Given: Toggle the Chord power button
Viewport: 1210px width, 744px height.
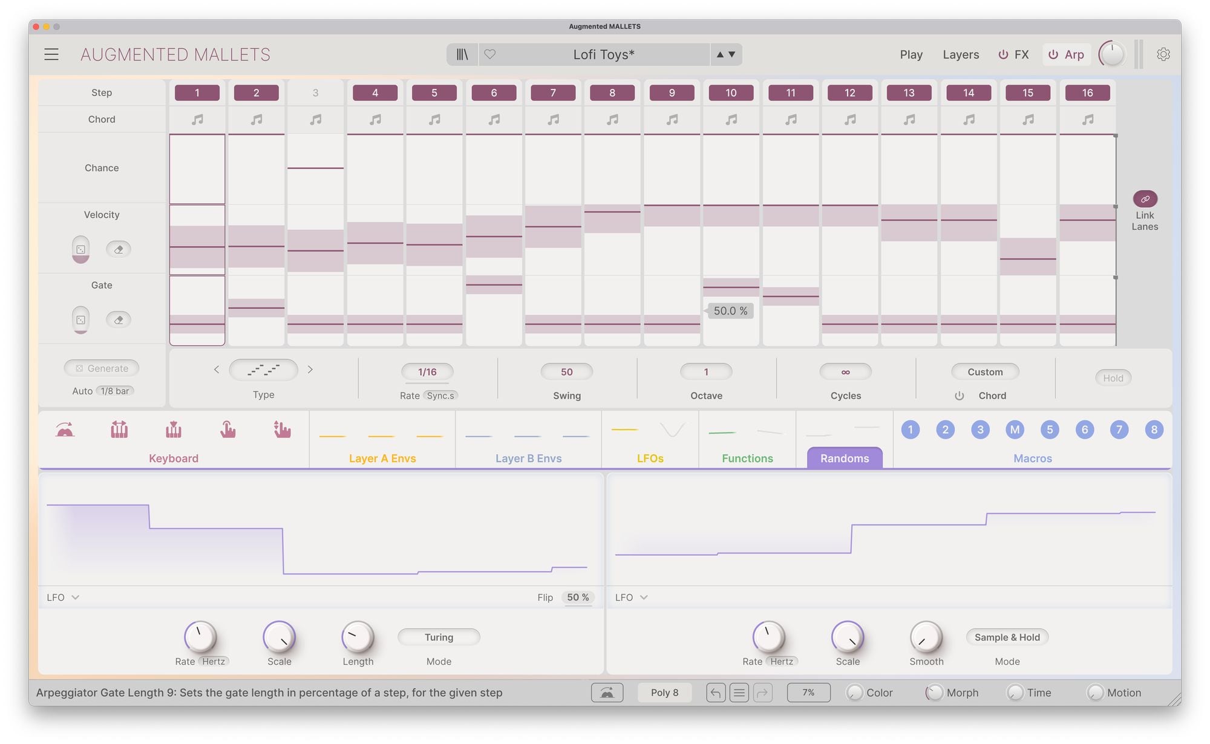Looking at the screenshot, I should pos(960,396).
